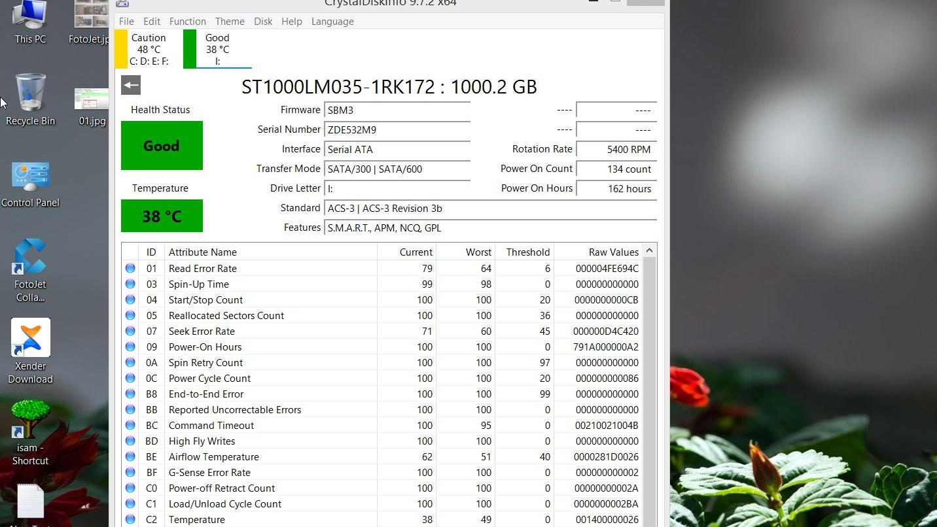This screenshot has width=937, height=527.
Task: Open the Theme menu
Action: click(x=230, y=22)
